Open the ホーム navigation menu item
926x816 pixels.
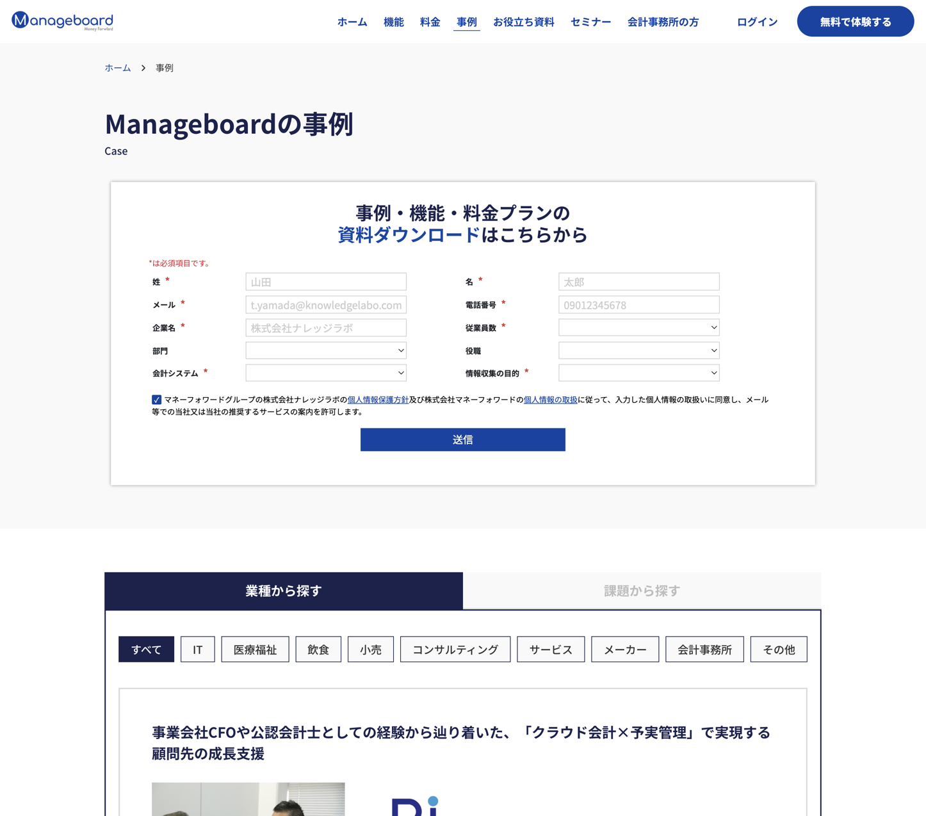352,22
